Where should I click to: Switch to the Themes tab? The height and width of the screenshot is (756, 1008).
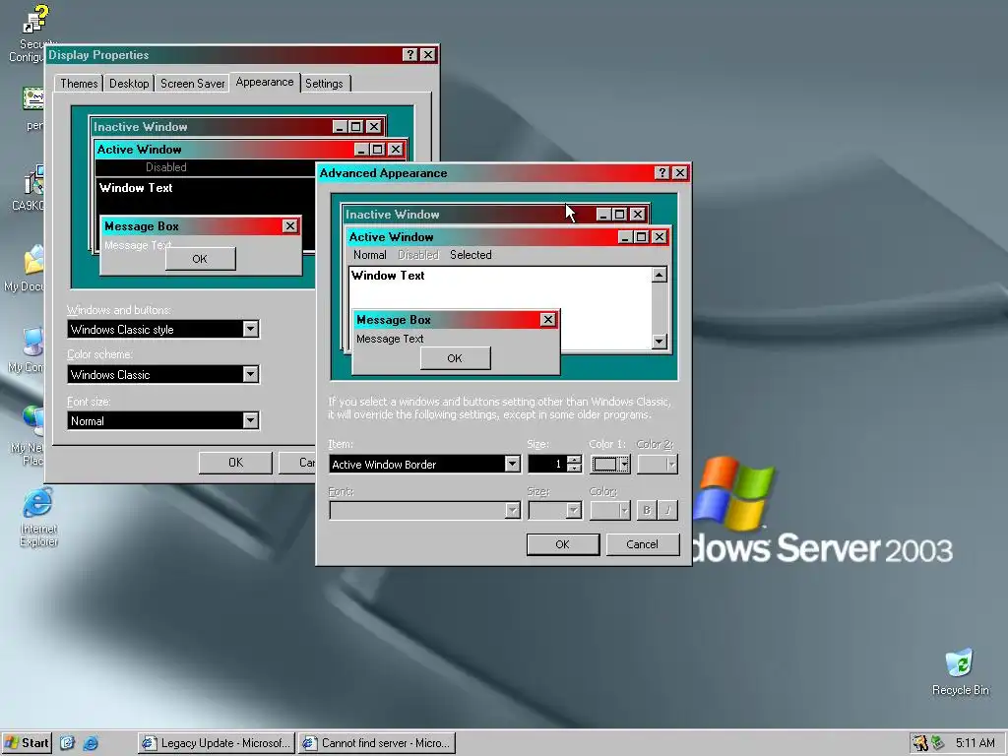pyautogui.click(x=79, y=84)
